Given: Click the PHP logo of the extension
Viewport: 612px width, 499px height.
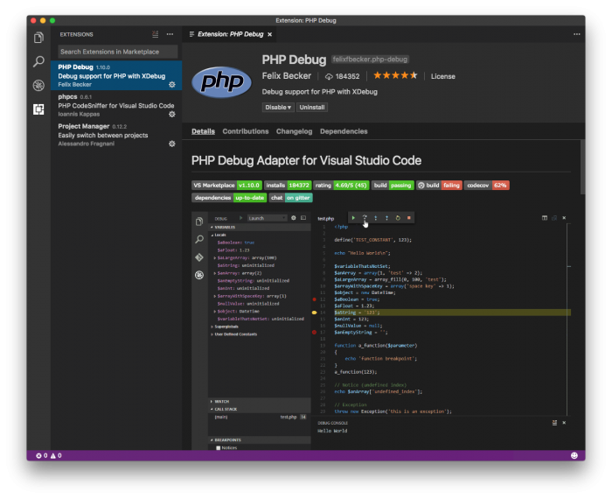Looking at the screenshot, I should (x=221, y=82).
